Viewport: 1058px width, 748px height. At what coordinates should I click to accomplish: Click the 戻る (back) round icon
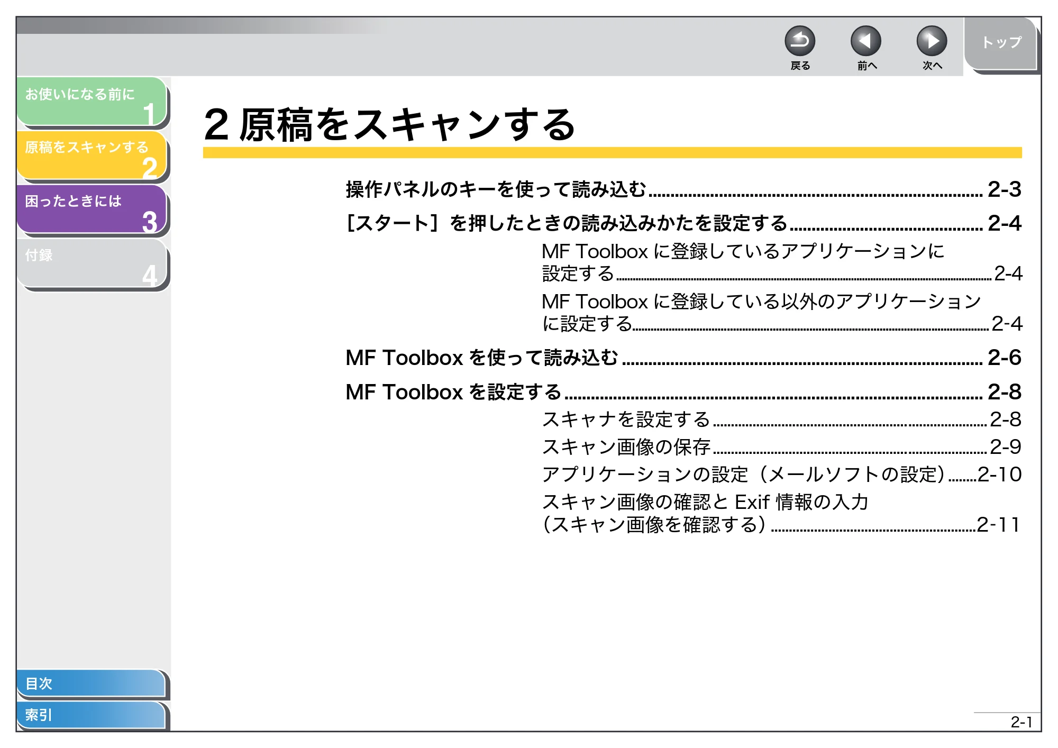799,41
